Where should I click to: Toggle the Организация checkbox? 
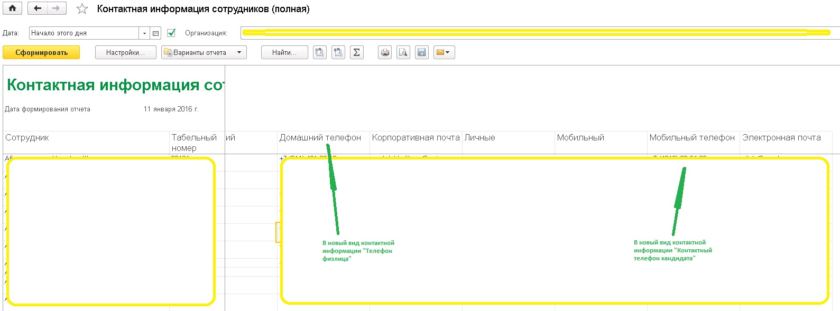(x=171, y=33)
